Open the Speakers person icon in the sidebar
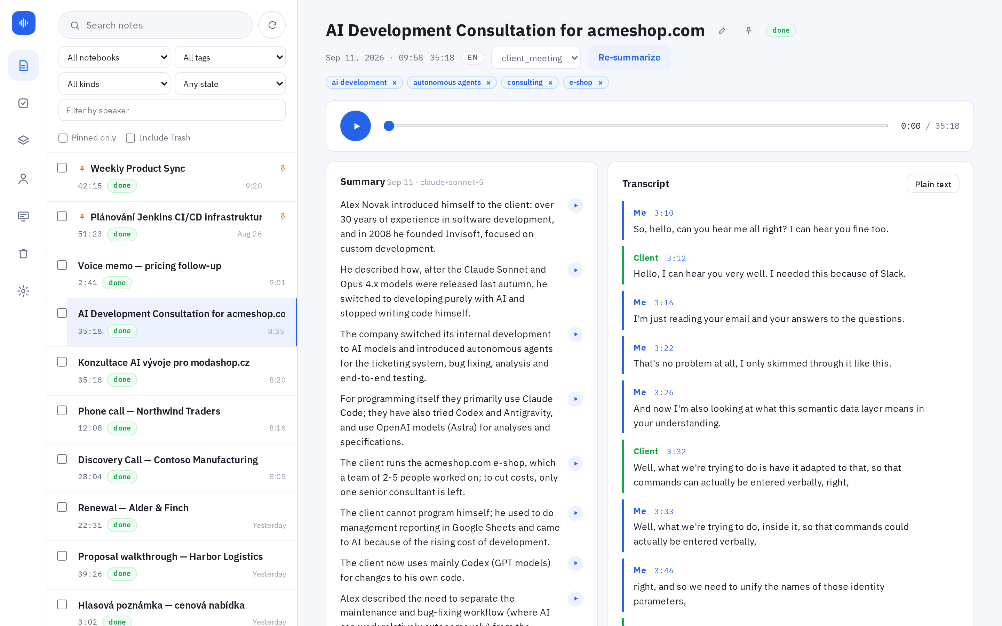The image size is (1002, 626). coord(24,178)
